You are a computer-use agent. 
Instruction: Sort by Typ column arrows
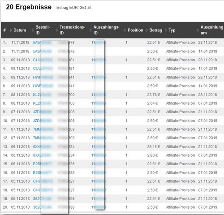pyautogui.click(x=166, y=30)
